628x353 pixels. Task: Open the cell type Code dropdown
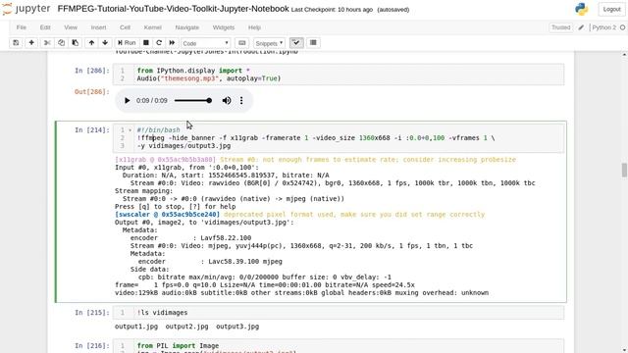tap(205, 43)
